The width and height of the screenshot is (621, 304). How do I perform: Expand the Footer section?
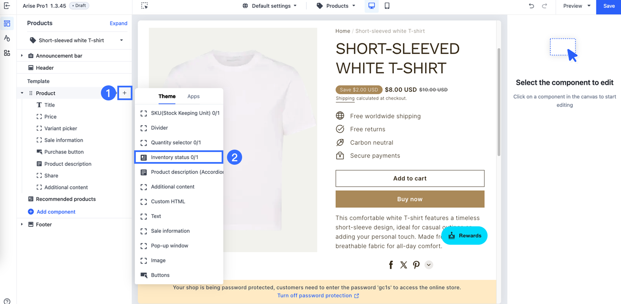(x=22, y=224)
